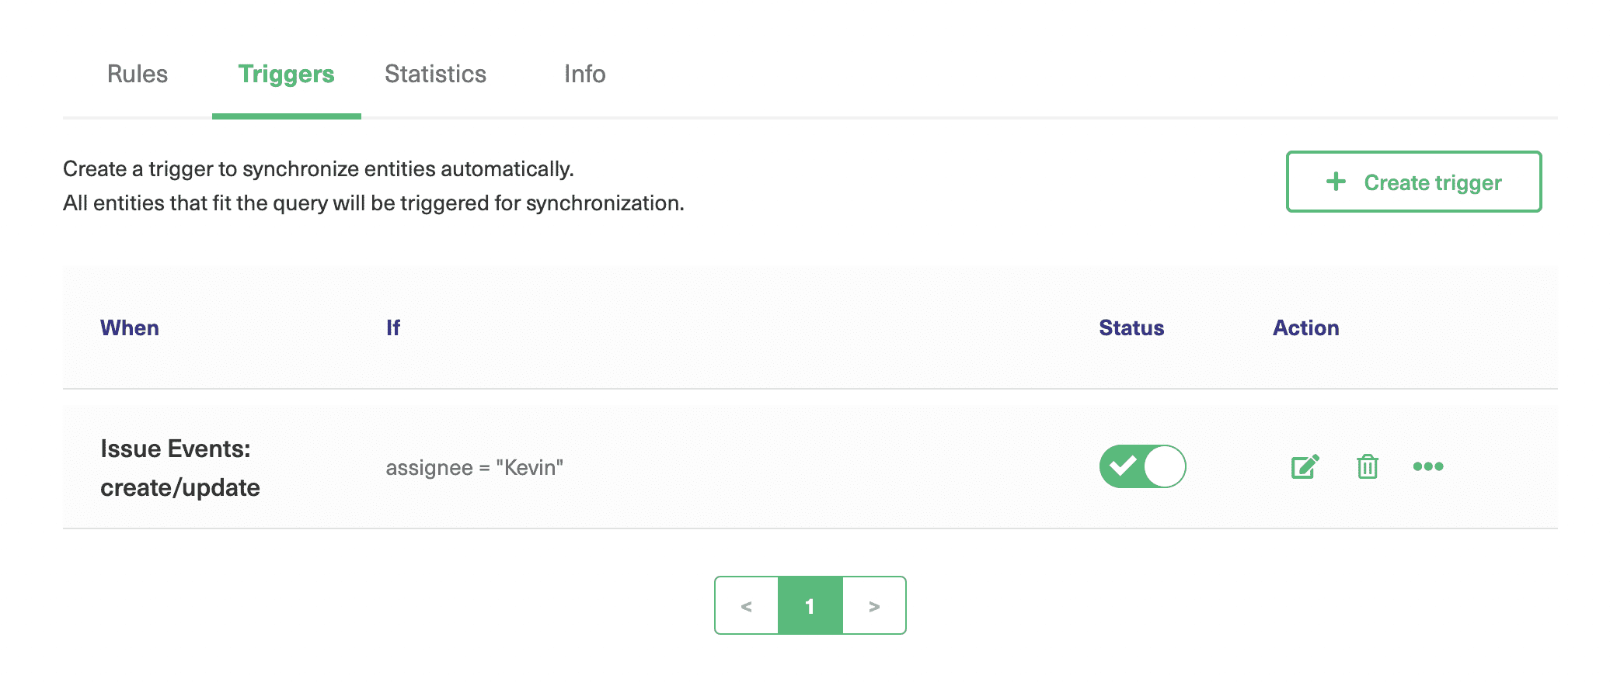
Task: Delete the Issue Events trigger
Action: point(1368,466)
